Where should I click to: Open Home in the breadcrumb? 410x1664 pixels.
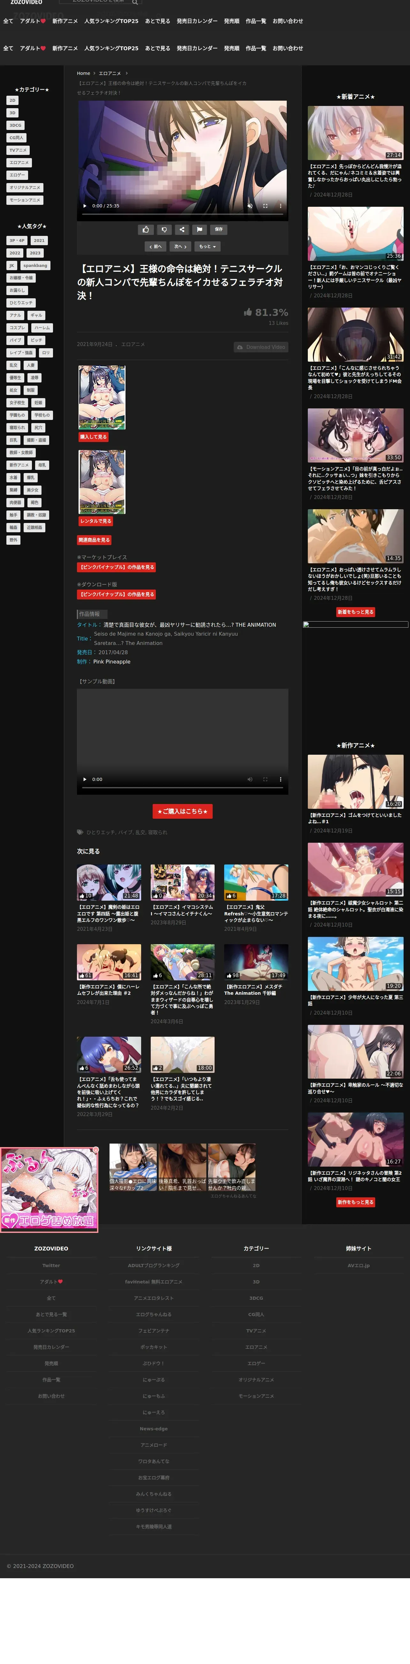[x=83, y=74]
